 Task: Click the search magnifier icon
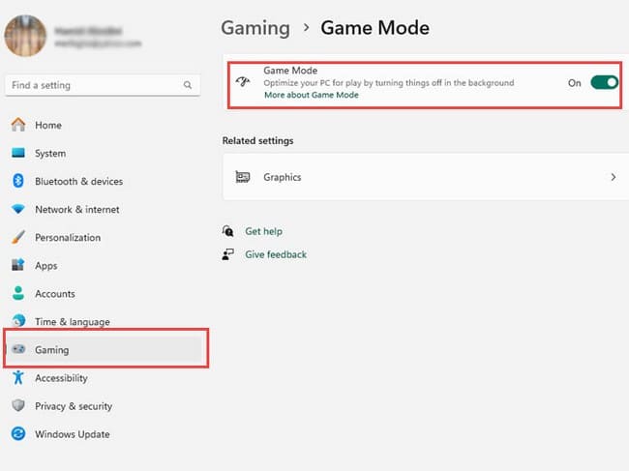point(188,85)
